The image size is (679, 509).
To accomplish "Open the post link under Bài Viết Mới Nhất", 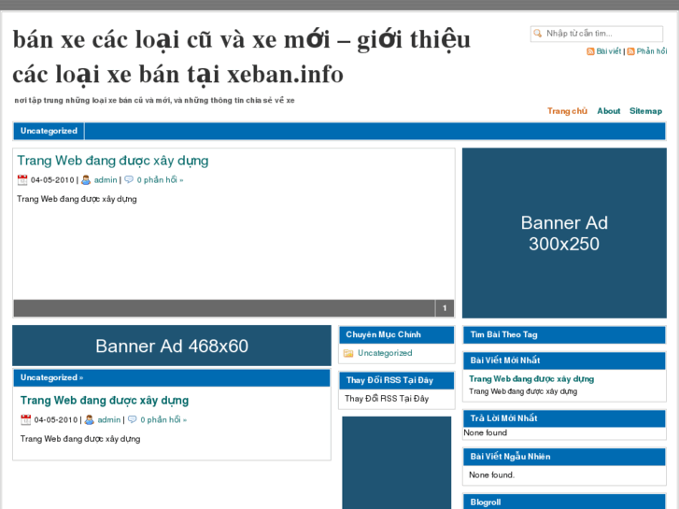I will coord(531,379).
